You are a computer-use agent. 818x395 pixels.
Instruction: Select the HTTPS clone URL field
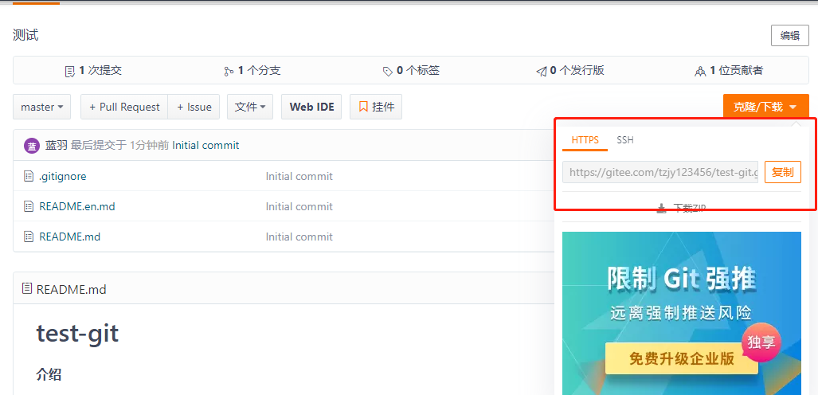click(660, 172)
